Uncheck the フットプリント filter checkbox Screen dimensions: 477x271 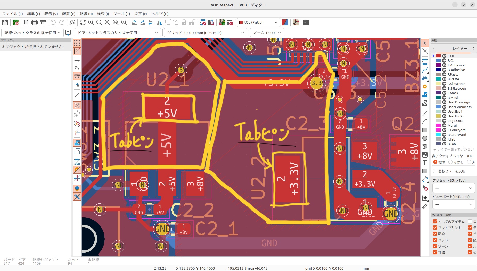pos(435,228)
